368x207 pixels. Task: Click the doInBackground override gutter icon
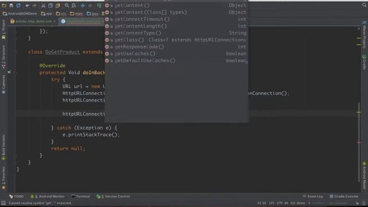tap(9, 72)
